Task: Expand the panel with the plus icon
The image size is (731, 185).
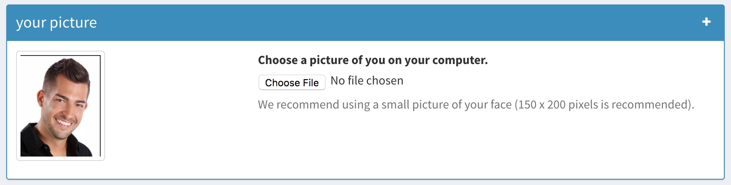Action: tap(706, 22)
